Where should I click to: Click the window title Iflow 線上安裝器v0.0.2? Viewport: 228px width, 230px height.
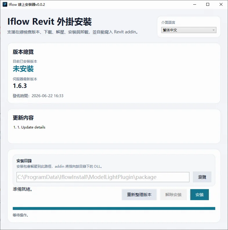point(27,5)
